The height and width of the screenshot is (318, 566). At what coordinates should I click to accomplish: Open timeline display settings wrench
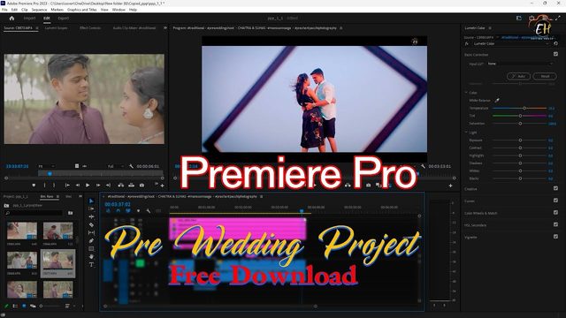[149, 211]
